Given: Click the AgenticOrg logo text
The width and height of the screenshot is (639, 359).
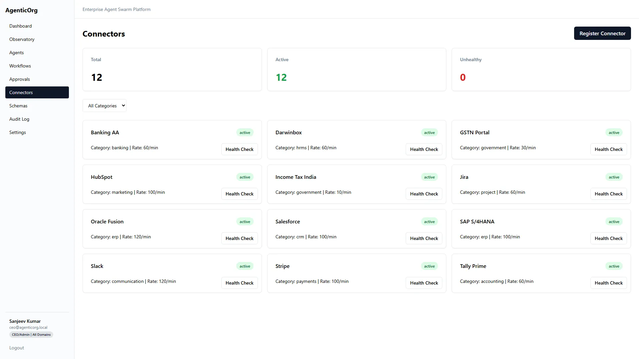Looking at the screenshot, I should 21,10.
